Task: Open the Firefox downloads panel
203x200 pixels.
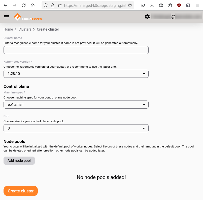Action: [152, 5]
